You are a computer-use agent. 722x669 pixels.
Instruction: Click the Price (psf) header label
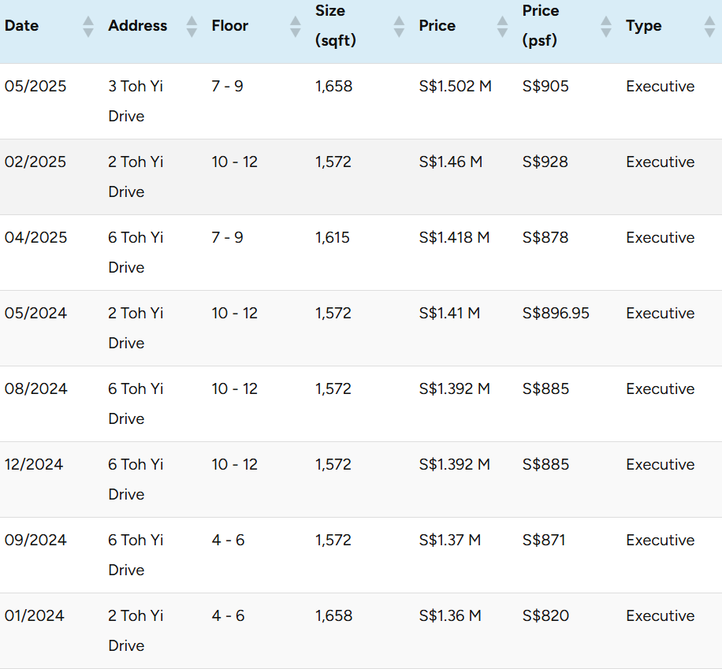[541, 25]
